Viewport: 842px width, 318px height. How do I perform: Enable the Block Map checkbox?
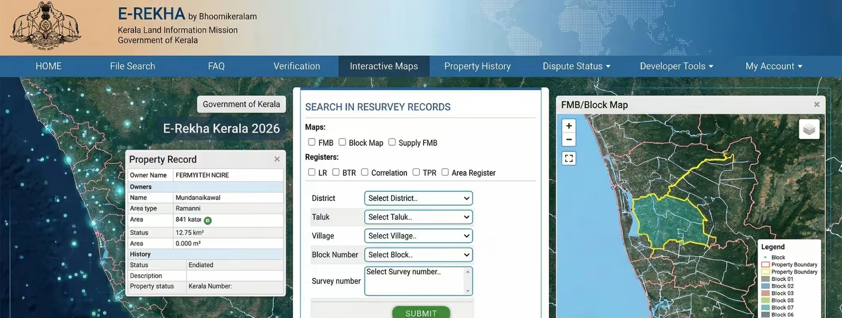tap(342, 142)
